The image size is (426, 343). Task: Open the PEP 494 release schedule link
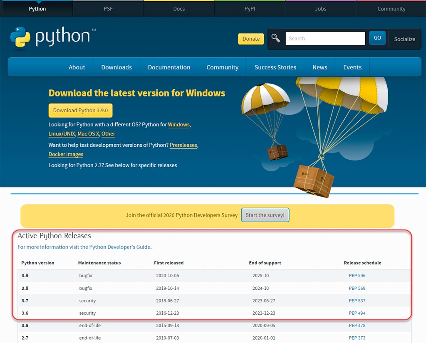point(357,313)
